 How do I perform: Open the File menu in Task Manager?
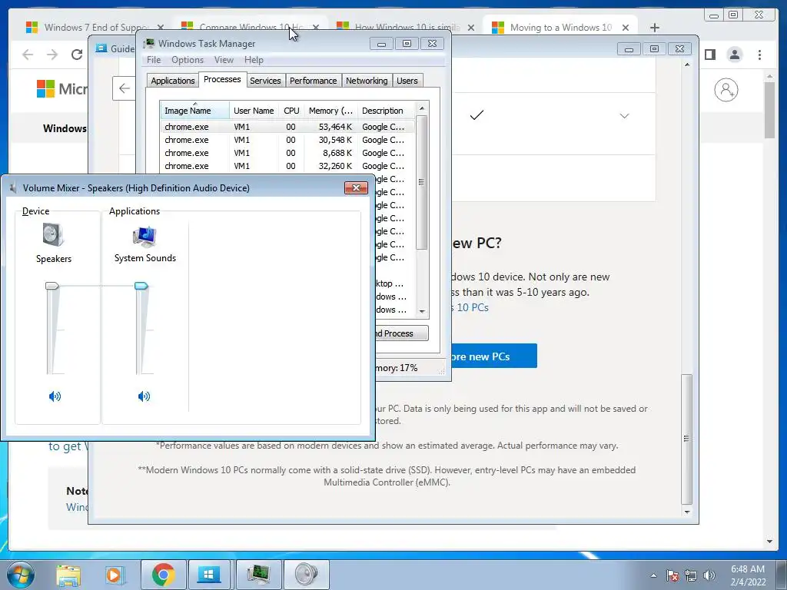pyautogui.click(x=154, y=60)
